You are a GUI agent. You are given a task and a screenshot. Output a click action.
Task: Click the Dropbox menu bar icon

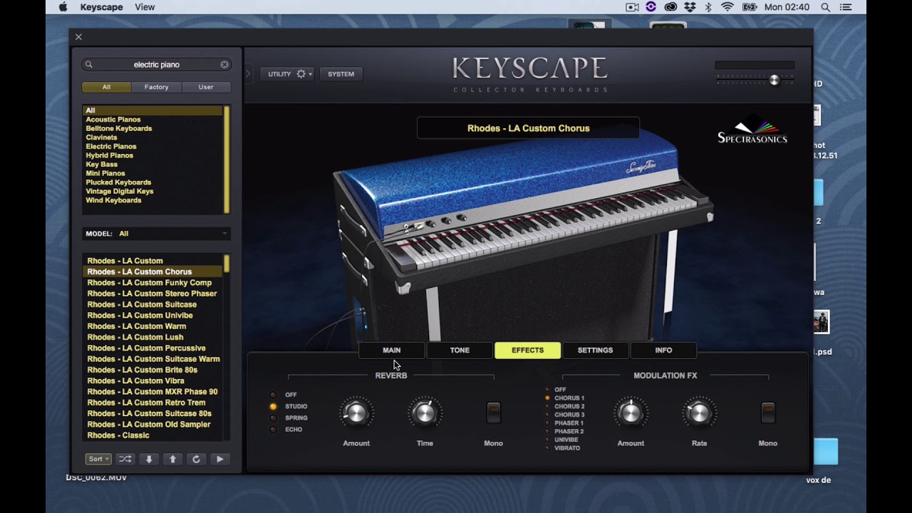(x=689, y=7)
